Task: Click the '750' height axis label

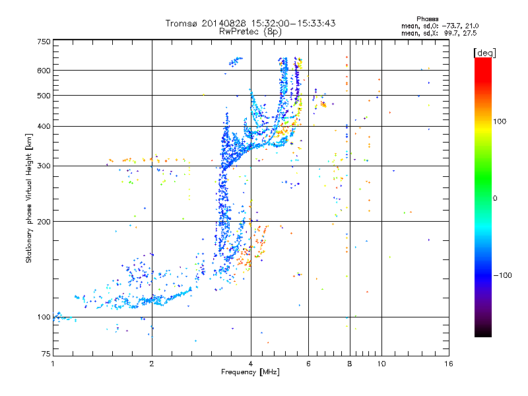Action: 44,42
